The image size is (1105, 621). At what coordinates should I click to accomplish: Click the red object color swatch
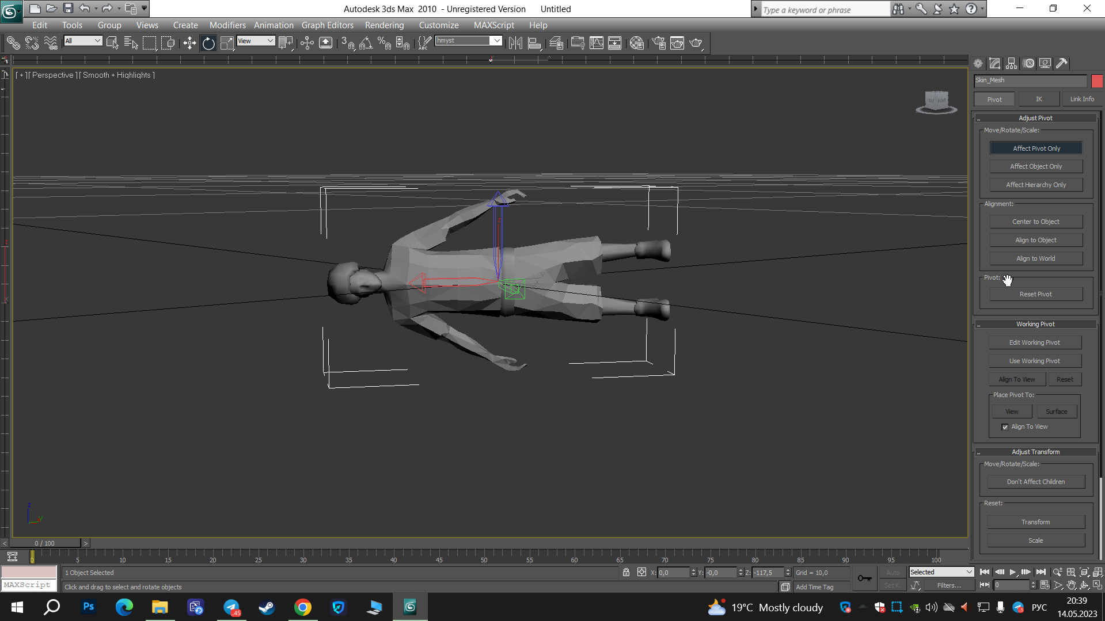1096,81
